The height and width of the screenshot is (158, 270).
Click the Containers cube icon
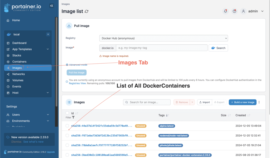(8, 62)
